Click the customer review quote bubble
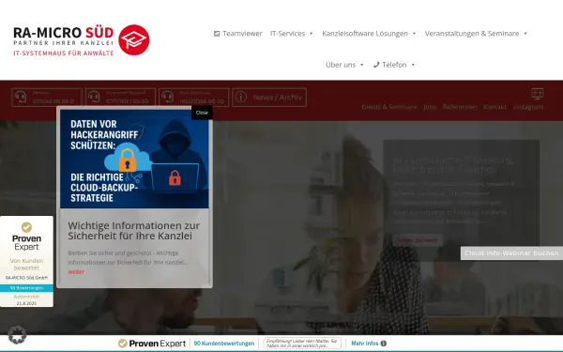 pos(302,344)
